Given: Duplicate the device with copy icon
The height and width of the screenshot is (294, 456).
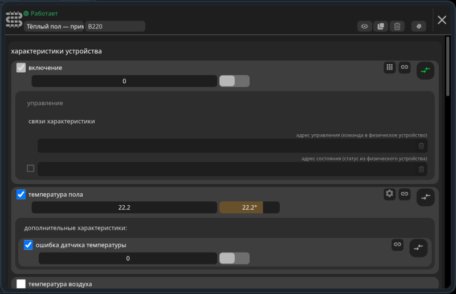Looking at the screenshot, I should tap(381, 26).
